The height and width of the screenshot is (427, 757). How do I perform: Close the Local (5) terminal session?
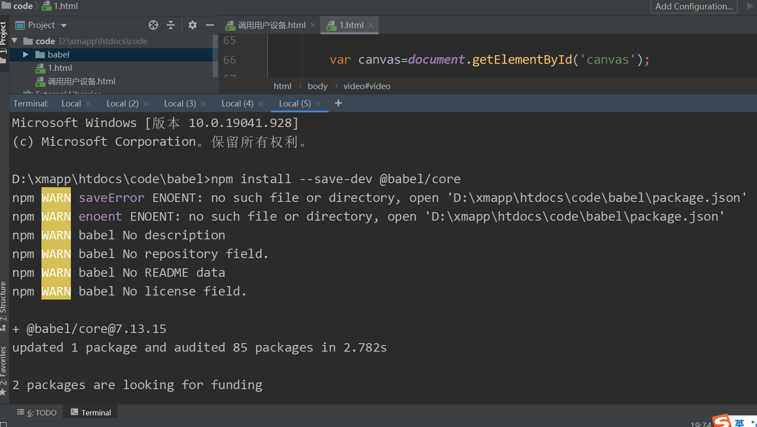[318, 103]
